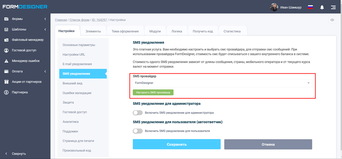Click the eye preview icon

click(x=332, y=20)
